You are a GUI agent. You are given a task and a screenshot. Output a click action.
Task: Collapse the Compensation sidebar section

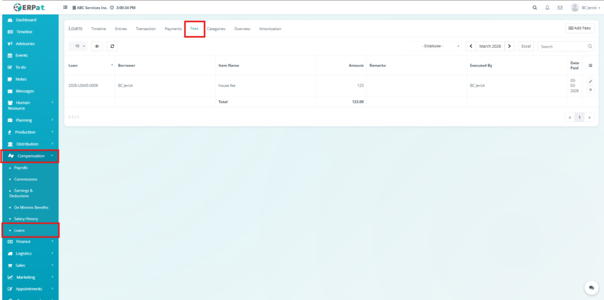coord(30,156)
